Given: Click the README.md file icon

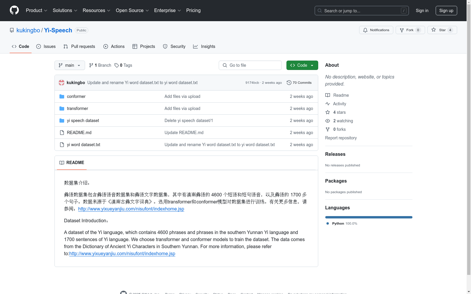Looking at the screenshot, I should click(x=62, y=133).
